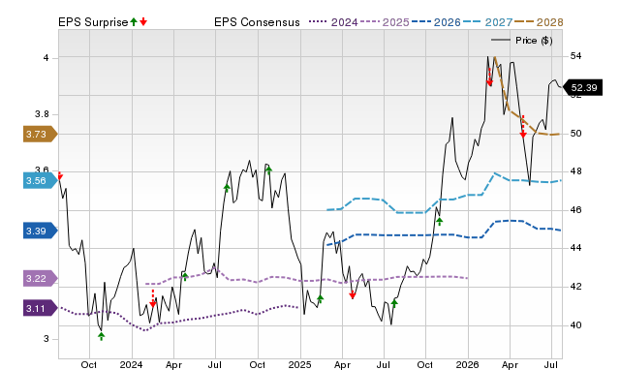Select the 3.11 estimate value tag
This screenshot has width=620, height=370.
pos(41,308)
